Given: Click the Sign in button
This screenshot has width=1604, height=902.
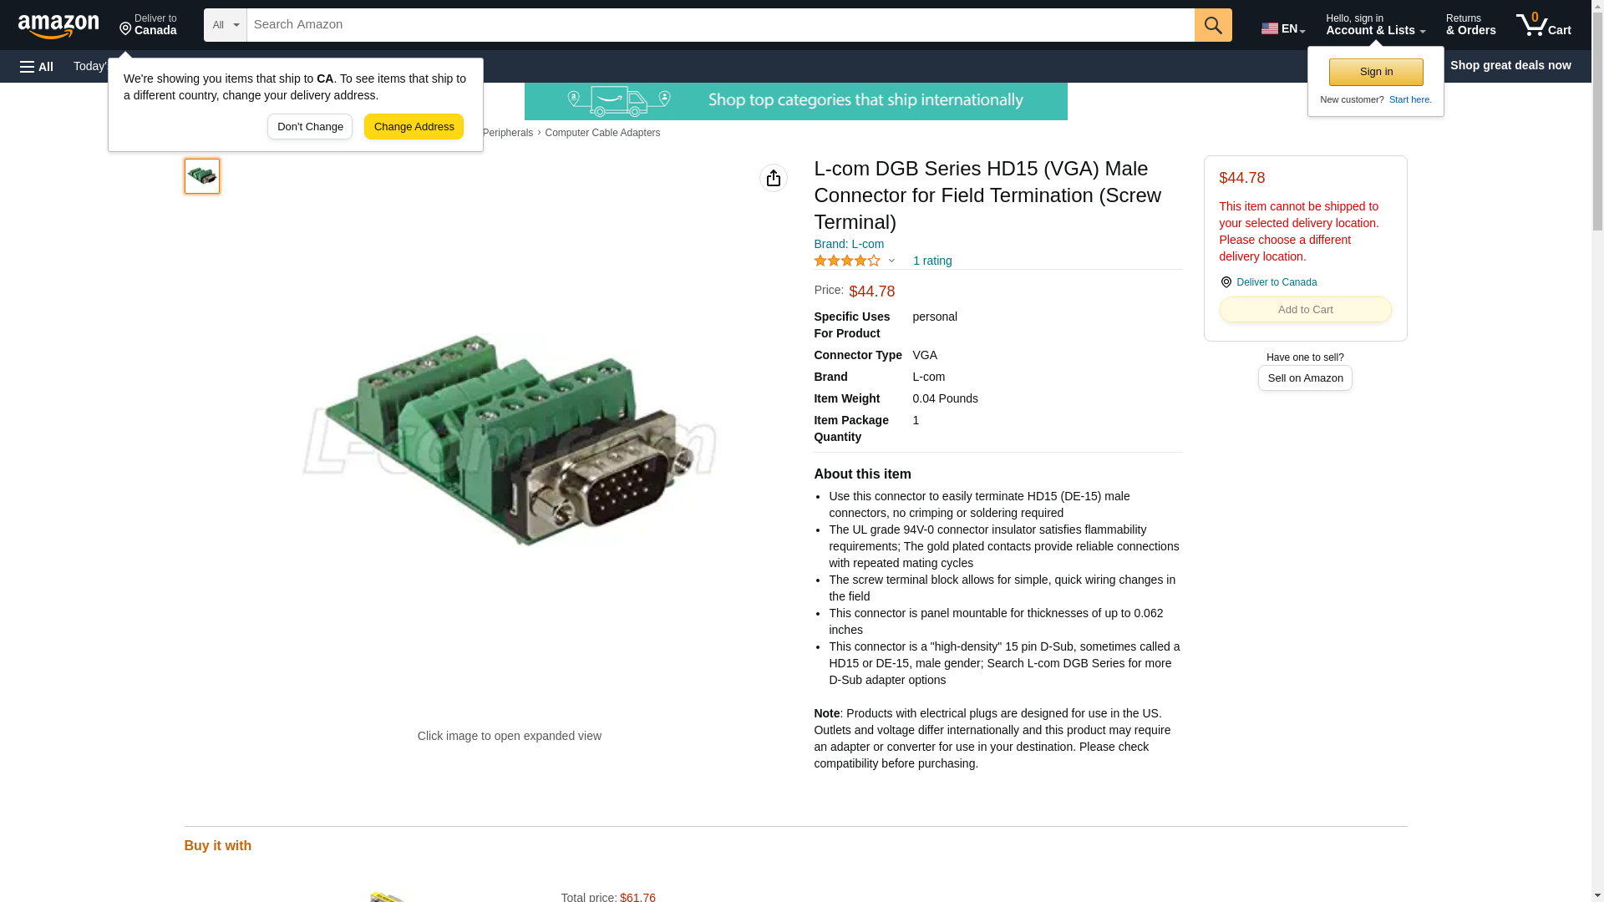Looking at the screenshot, I should click(x=1376, y=72).
